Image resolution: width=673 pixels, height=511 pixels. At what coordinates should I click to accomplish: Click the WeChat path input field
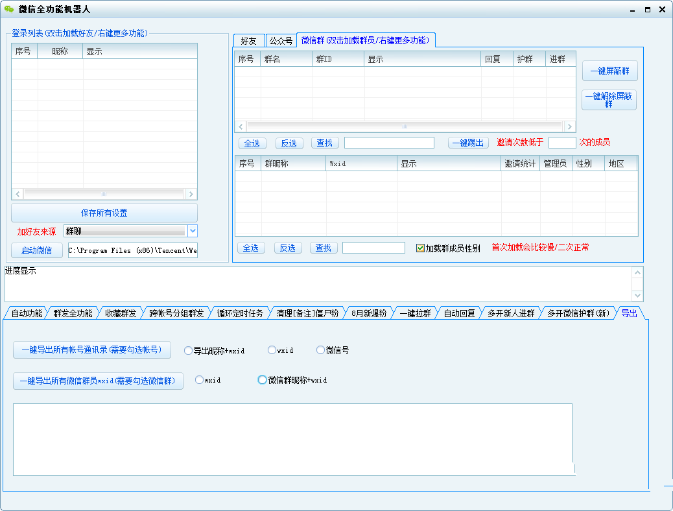[x=133, y=250]
